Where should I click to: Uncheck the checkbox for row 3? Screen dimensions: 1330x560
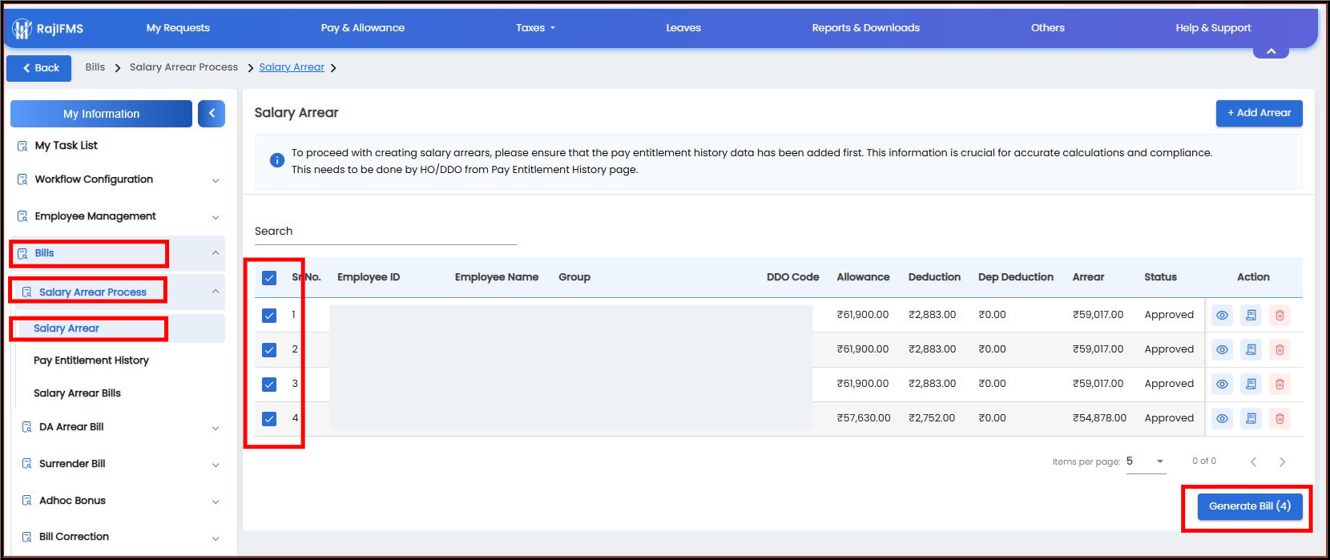269,385
